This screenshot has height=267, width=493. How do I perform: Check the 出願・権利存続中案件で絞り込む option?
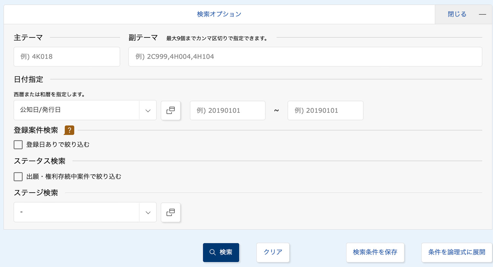18,176
